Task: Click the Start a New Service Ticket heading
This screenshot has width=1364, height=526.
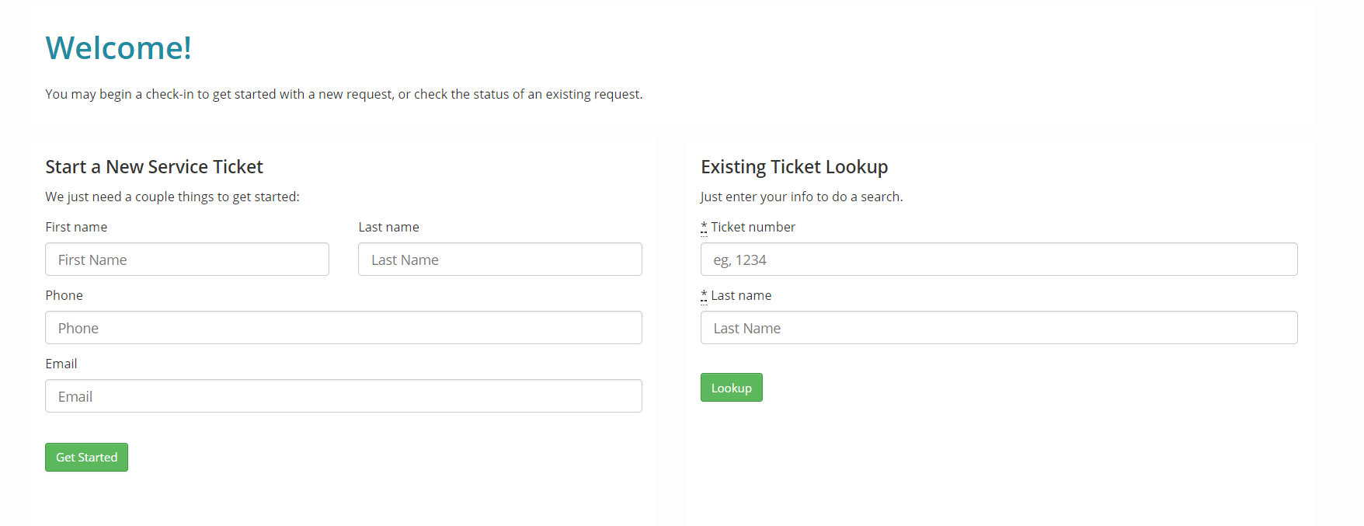Action: tap(154, 167)
